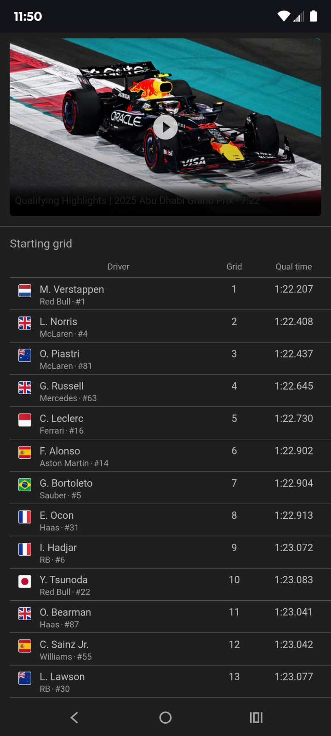Tap the Netherlands flag beside Verstappen
This screenshot has width=331, height=736.
(25, 291)
